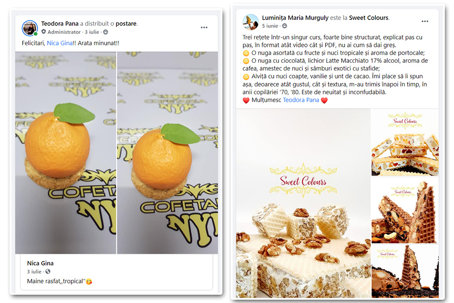Click the word postare link
The height and width of the screenshot is (303, 454).
tap(126, 24)
